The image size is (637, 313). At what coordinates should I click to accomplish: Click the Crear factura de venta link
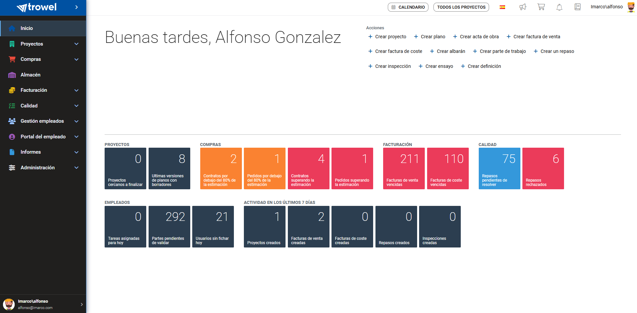(536, 37)
